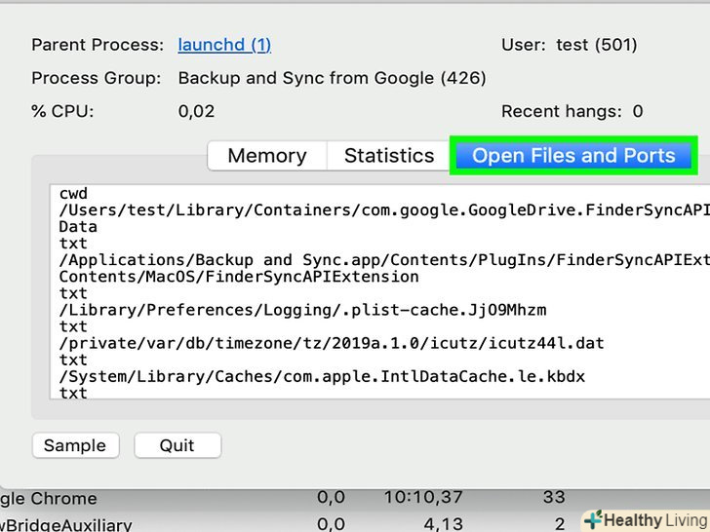Screen dimensions: 710x532
Task: Click the /Users/test/Library/Containers path line
Action: pyautogui.click(x=371, y=210)
